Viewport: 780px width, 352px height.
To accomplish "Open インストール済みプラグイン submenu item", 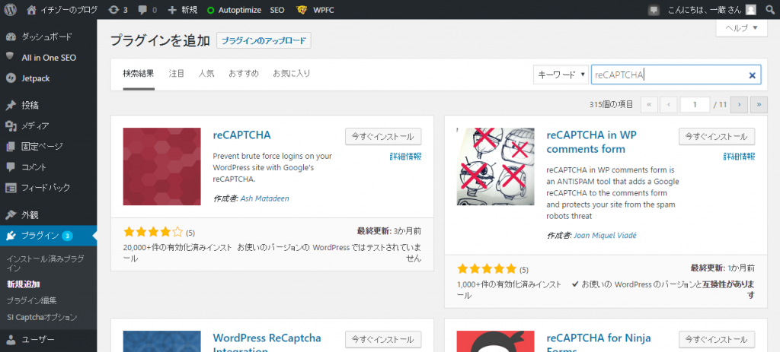I will tap(45, 263).
